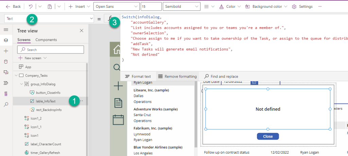Click the Insert plus icon in sidebar
This screenshot has width=348, height=156.
tap(6, 51)
